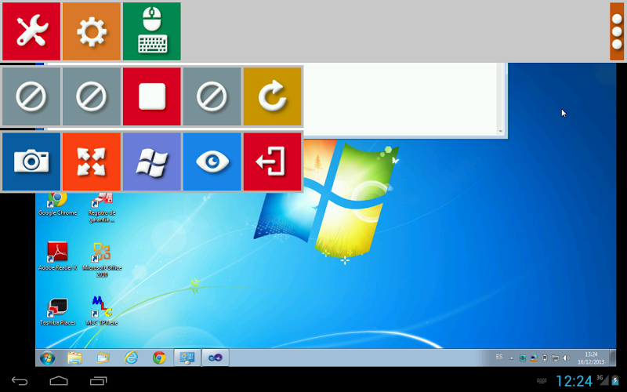The width and height of the screenshot is (627, 392).
Task: Select the Toshiba Places desktop shortcut
Action: (x=57, y=311)
